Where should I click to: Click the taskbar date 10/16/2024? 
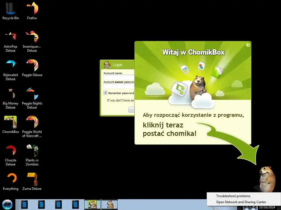pyautogui.click(x=267, y=207)
